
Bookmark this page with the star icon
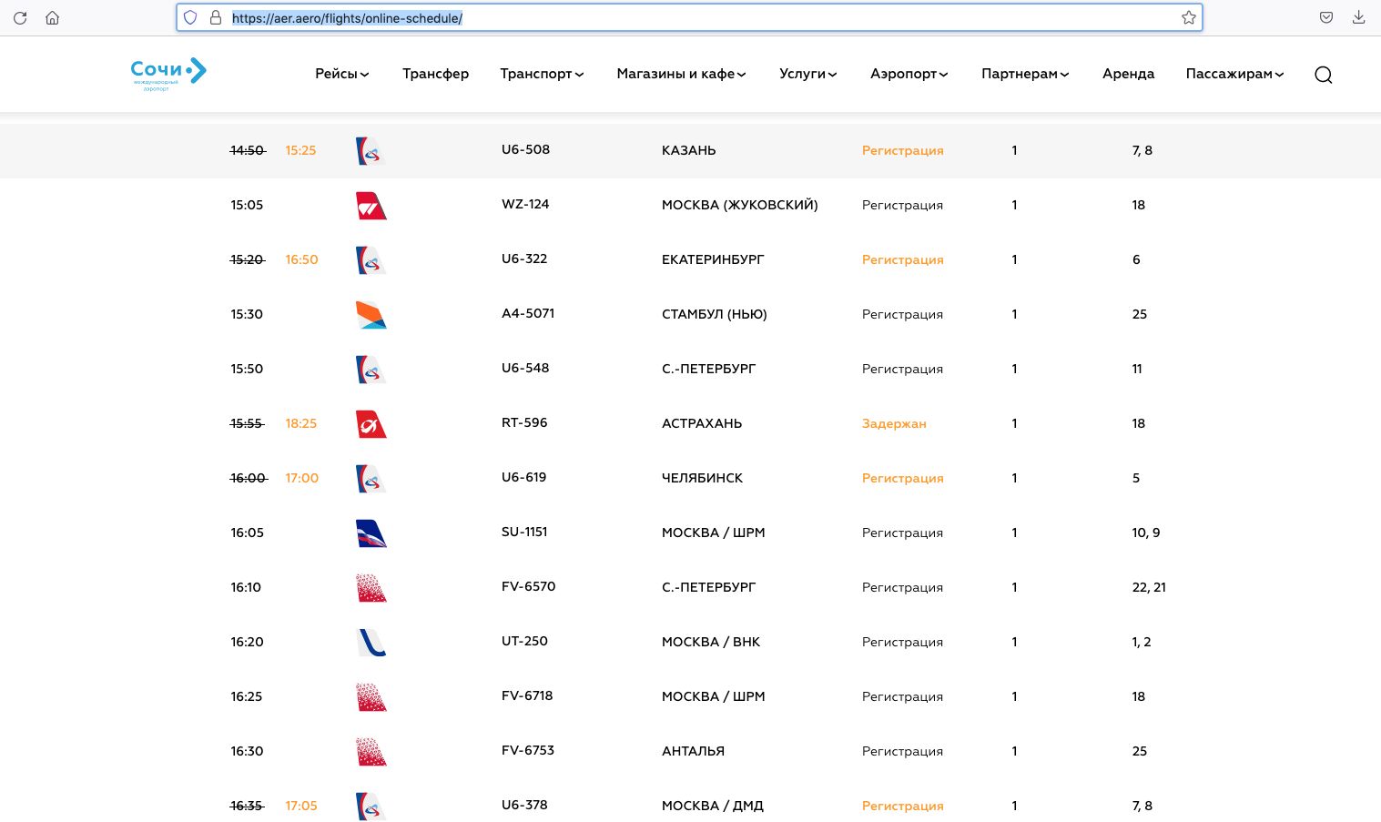pos(1188,17)
